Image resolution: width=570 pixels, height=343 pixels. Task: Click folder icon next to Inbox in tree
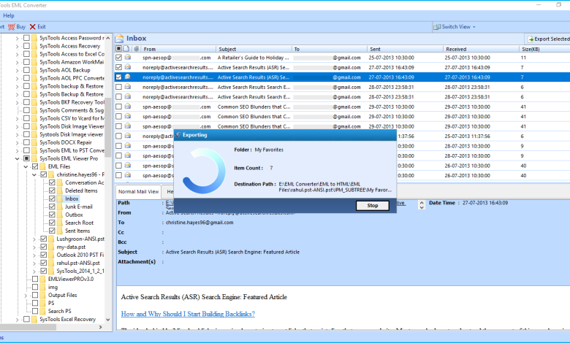click(60, 199)
